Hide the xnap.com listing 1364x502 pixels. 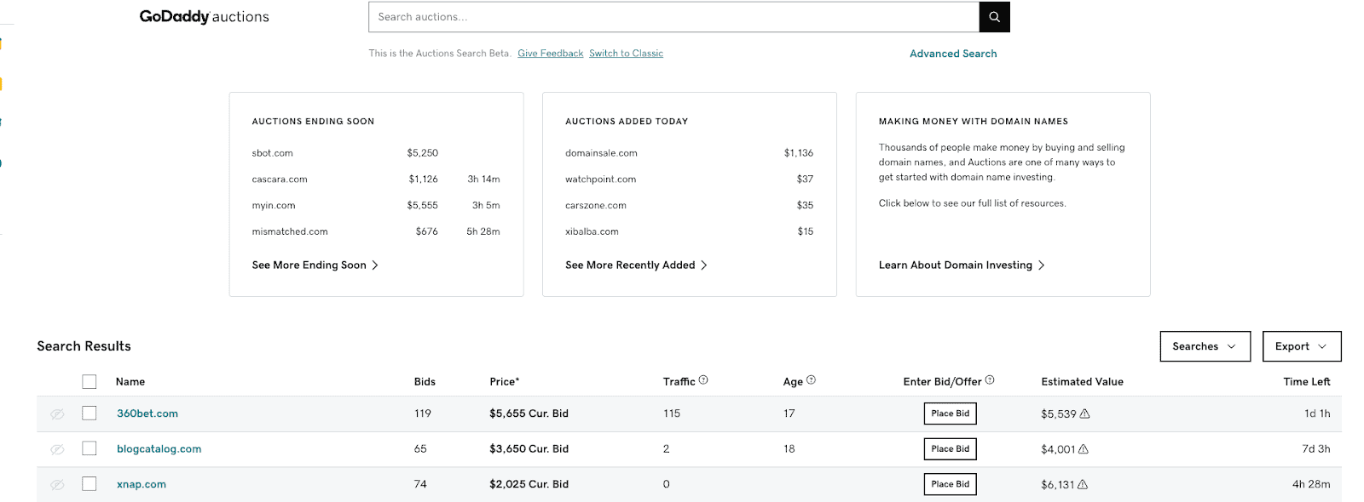(57, 484)
